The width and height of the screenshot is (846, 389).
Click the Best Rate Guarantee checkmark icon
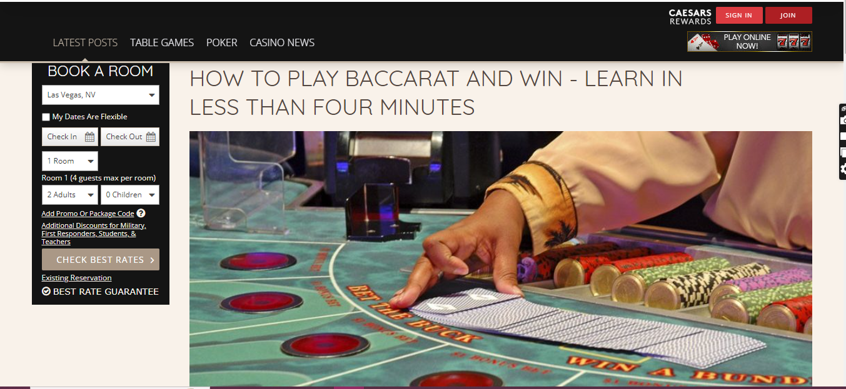(x=46, y=292)
